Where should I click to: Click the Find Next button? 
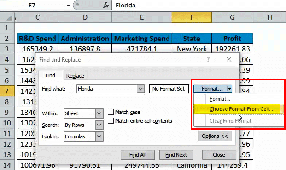[x=176, y=155]
